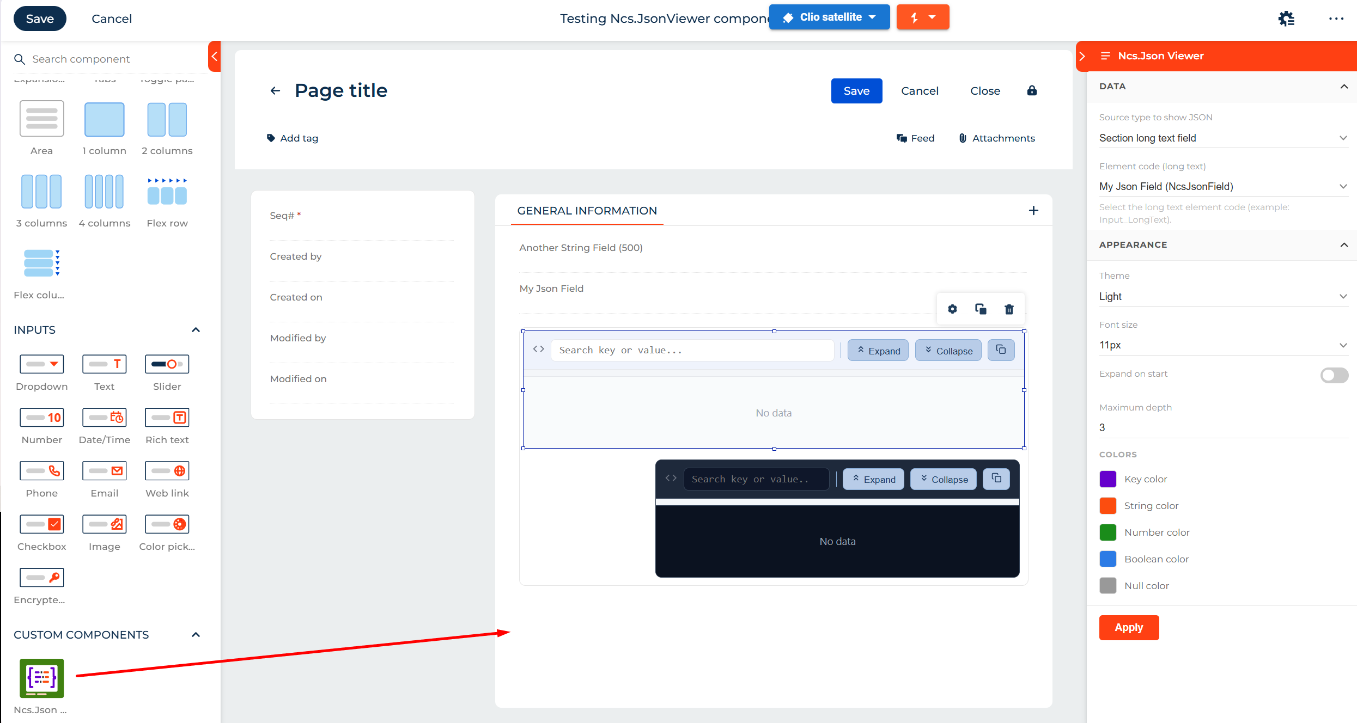
Task: Click the blue page Save button
Action: pos(856,91)
